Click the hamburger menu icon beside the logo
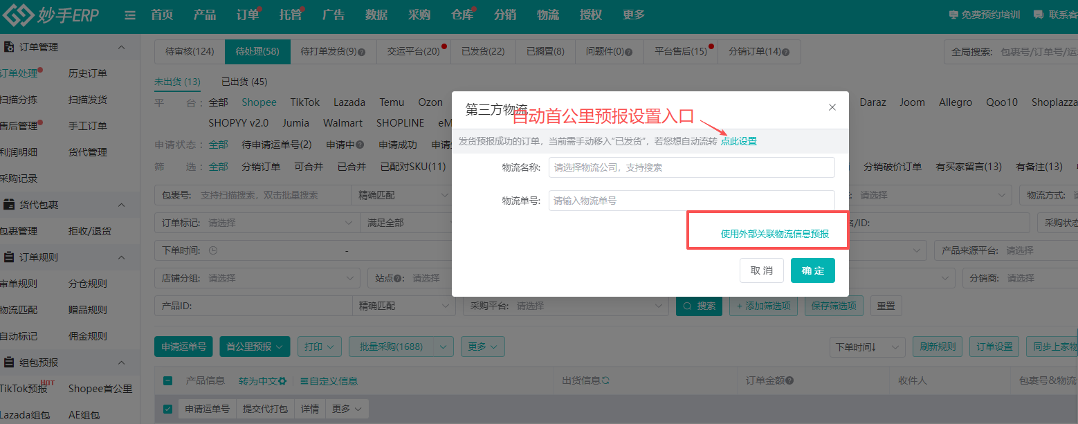Viewport: 1078px width, 424px height. click(130, 15)
